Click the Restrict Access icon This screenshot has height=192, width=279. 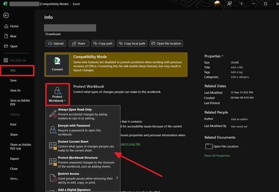coord(53,178)
